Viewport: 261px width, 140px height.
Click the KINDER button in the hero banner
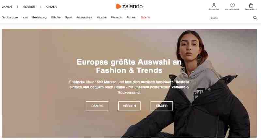pyautogui.click(x=161, y=106)
